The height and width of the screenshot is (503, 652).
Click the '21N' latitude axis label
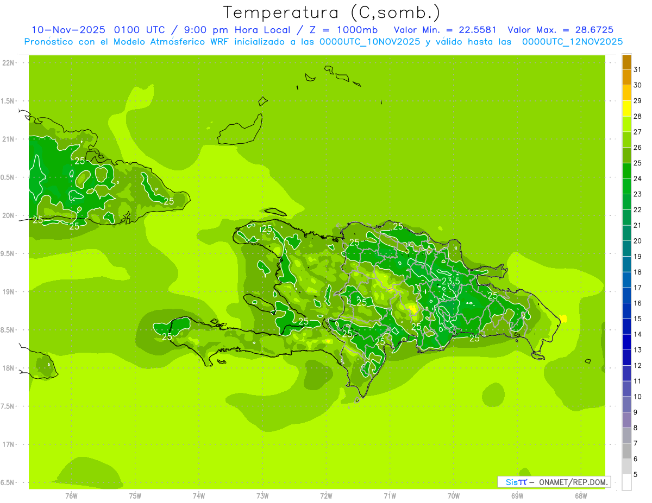pos(8,139)
